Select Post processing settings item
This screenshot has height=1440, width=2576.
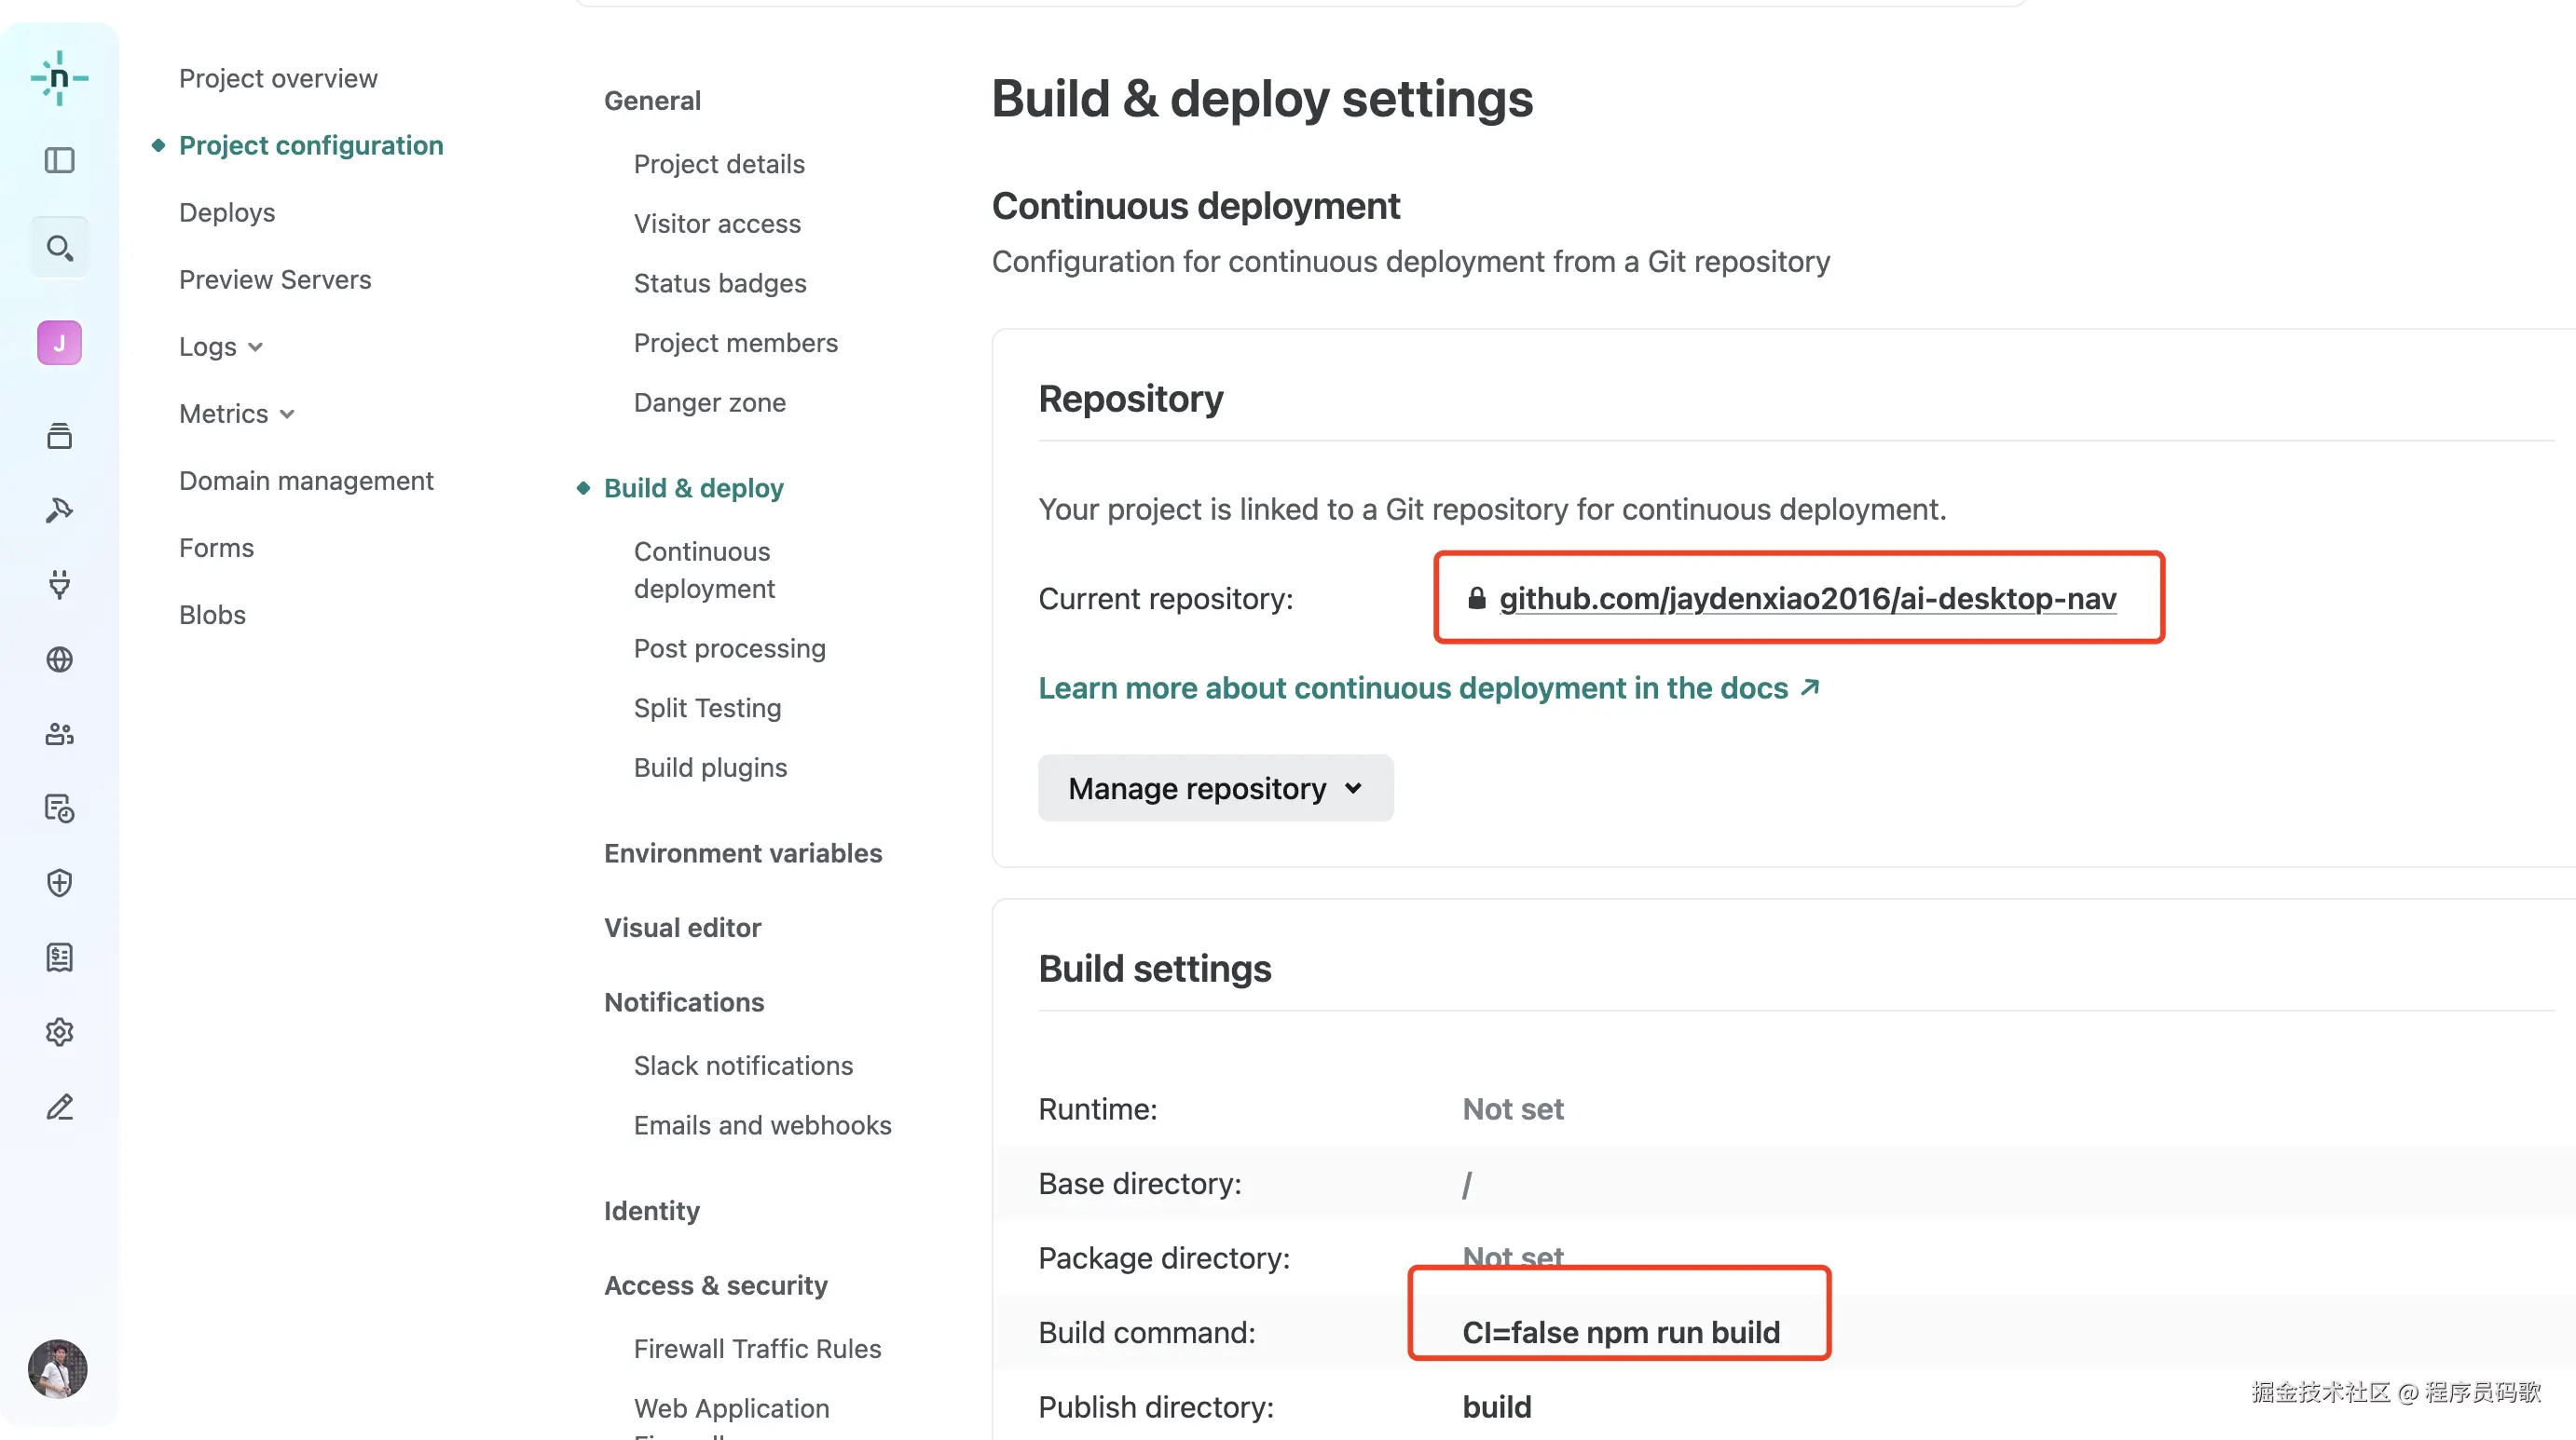(x=729, y=647)
